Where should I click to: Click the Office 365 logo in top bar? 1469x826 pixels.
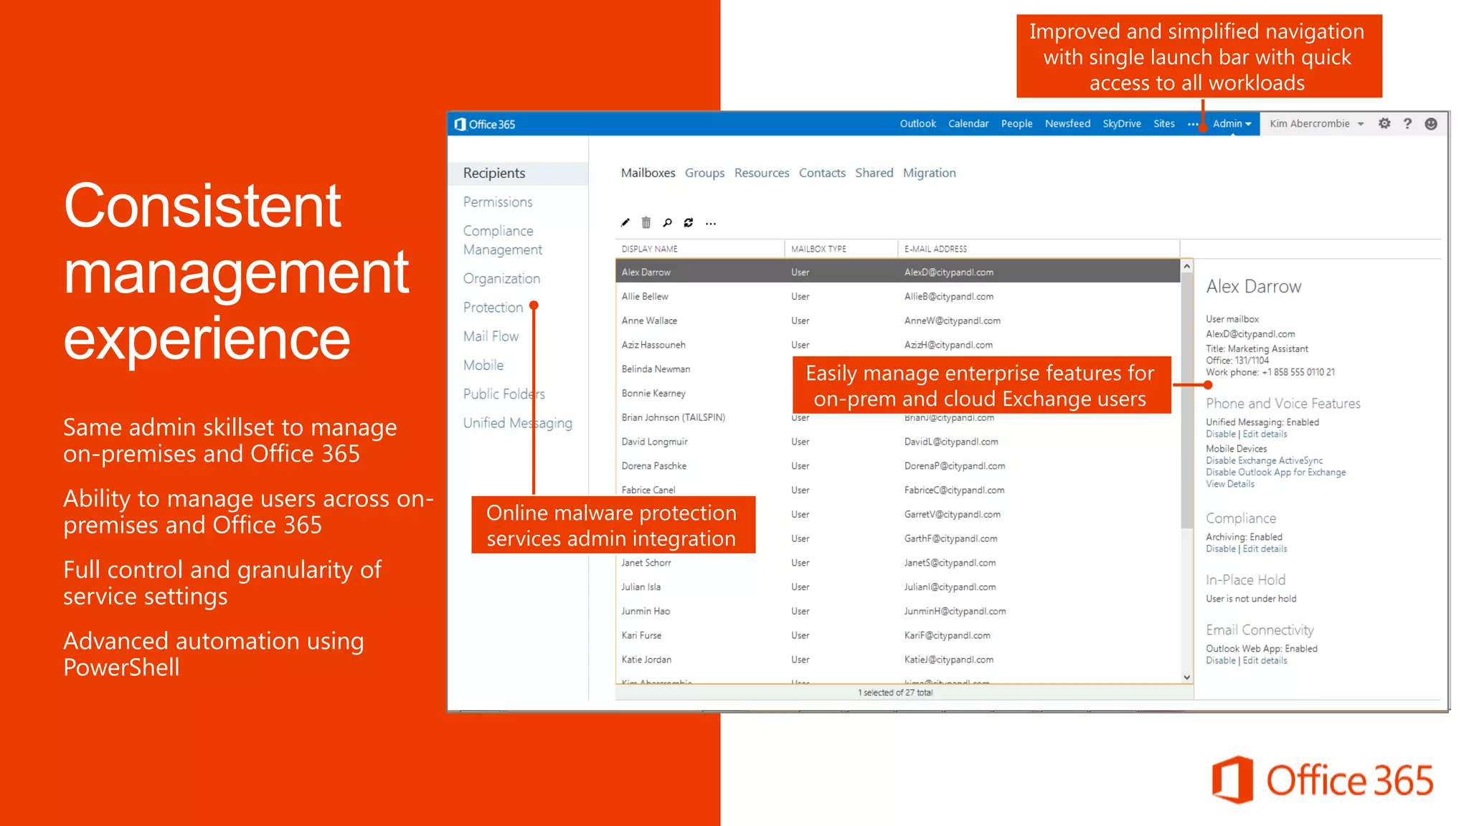tap(485, 124)
